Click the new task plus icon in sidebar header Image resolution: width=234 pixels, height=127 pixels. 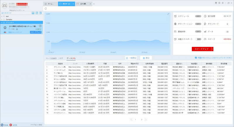[x=37, y=13]
